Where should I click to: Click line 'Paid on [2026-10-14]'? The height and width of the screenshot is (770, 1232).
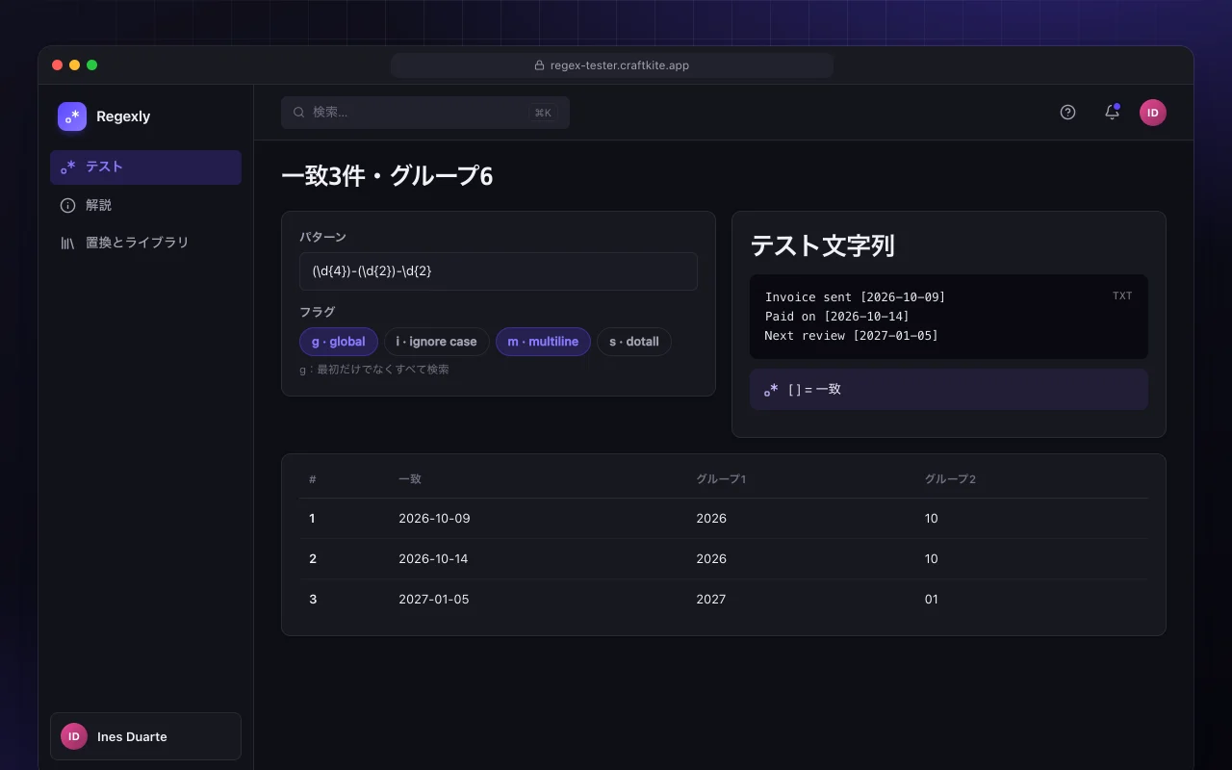(837, 317)
